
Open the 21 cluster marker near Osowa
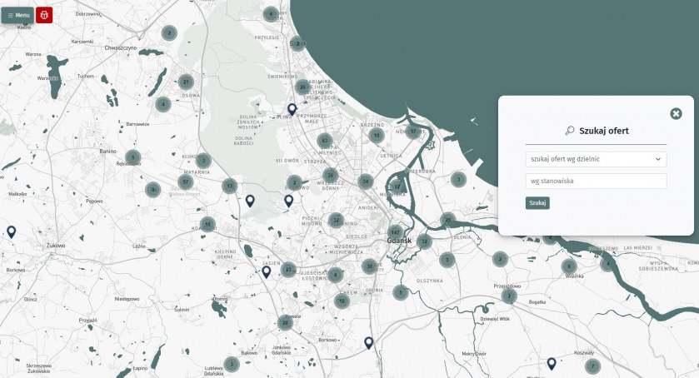(186, 82)
